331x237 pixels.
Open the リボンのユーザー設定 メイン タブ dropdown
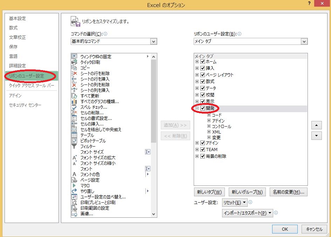304,41
